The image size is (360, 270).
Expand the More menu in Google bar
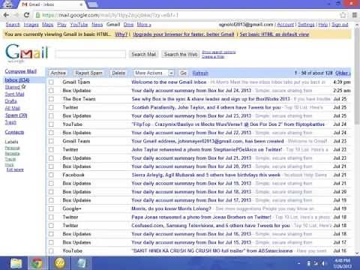tap(144, 25)
